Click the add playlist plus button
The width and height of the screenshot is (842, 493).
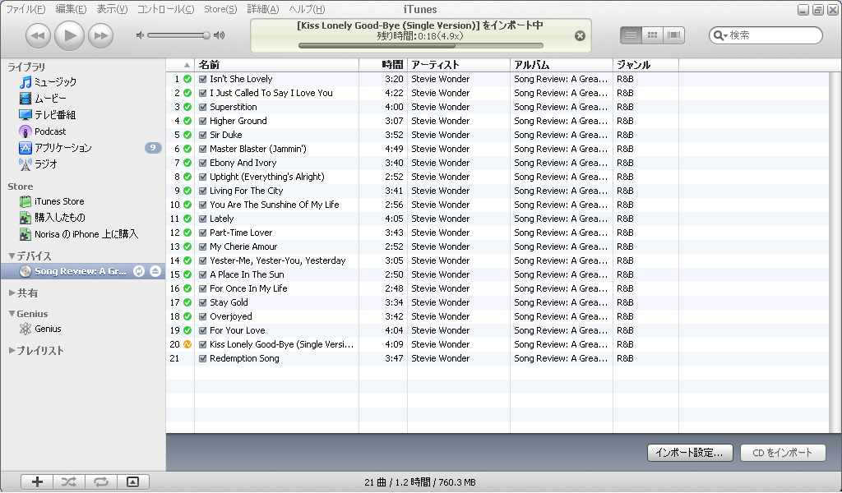(37, 481)
